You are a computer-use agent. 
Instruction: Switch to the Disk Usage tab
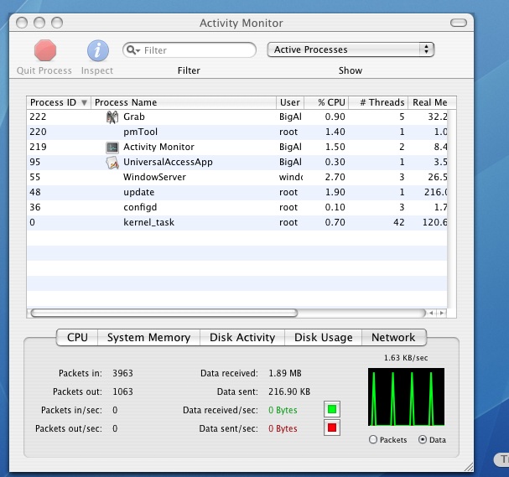pyautogui.click(x=324, y=338)
